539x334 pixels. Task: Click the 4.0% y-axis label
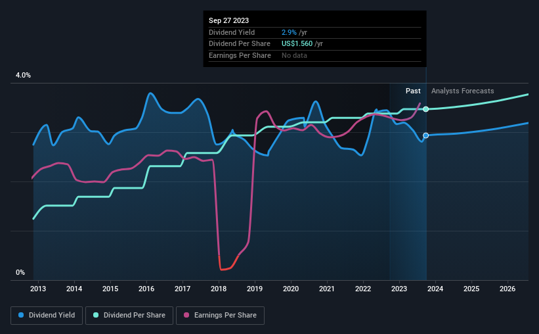pyautogui.click(x=23, y=75)
